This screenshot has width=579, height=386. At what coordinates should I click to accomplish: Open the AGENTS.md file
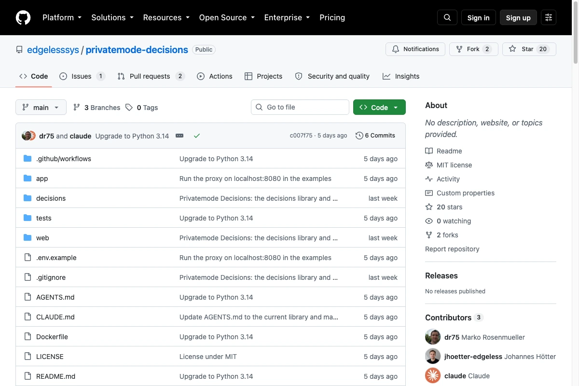click(55, 297)
